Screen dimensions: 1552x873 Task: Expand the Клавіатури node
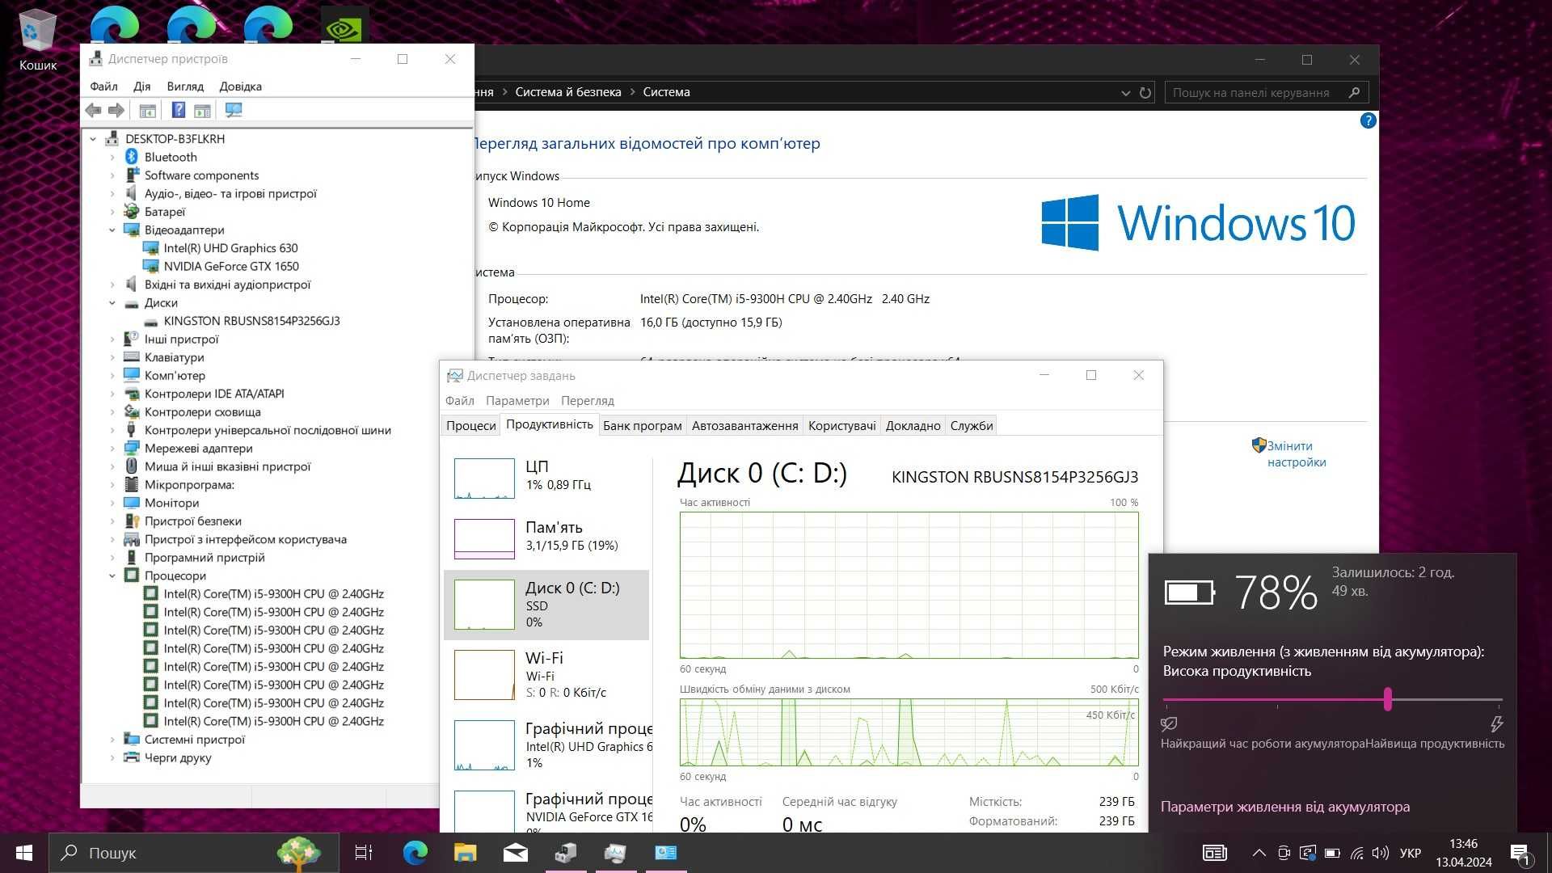pos(112,357)
